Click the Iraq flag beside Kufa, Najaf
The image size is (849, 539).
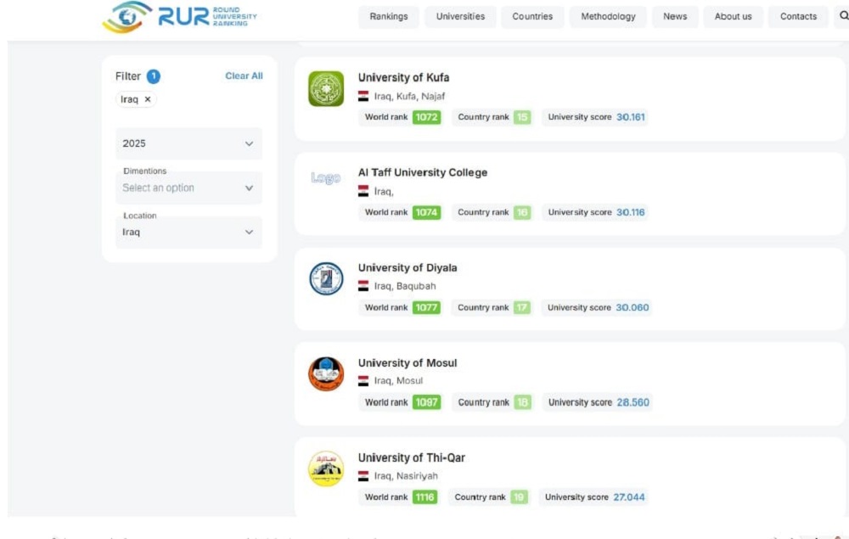pos(363,96)
